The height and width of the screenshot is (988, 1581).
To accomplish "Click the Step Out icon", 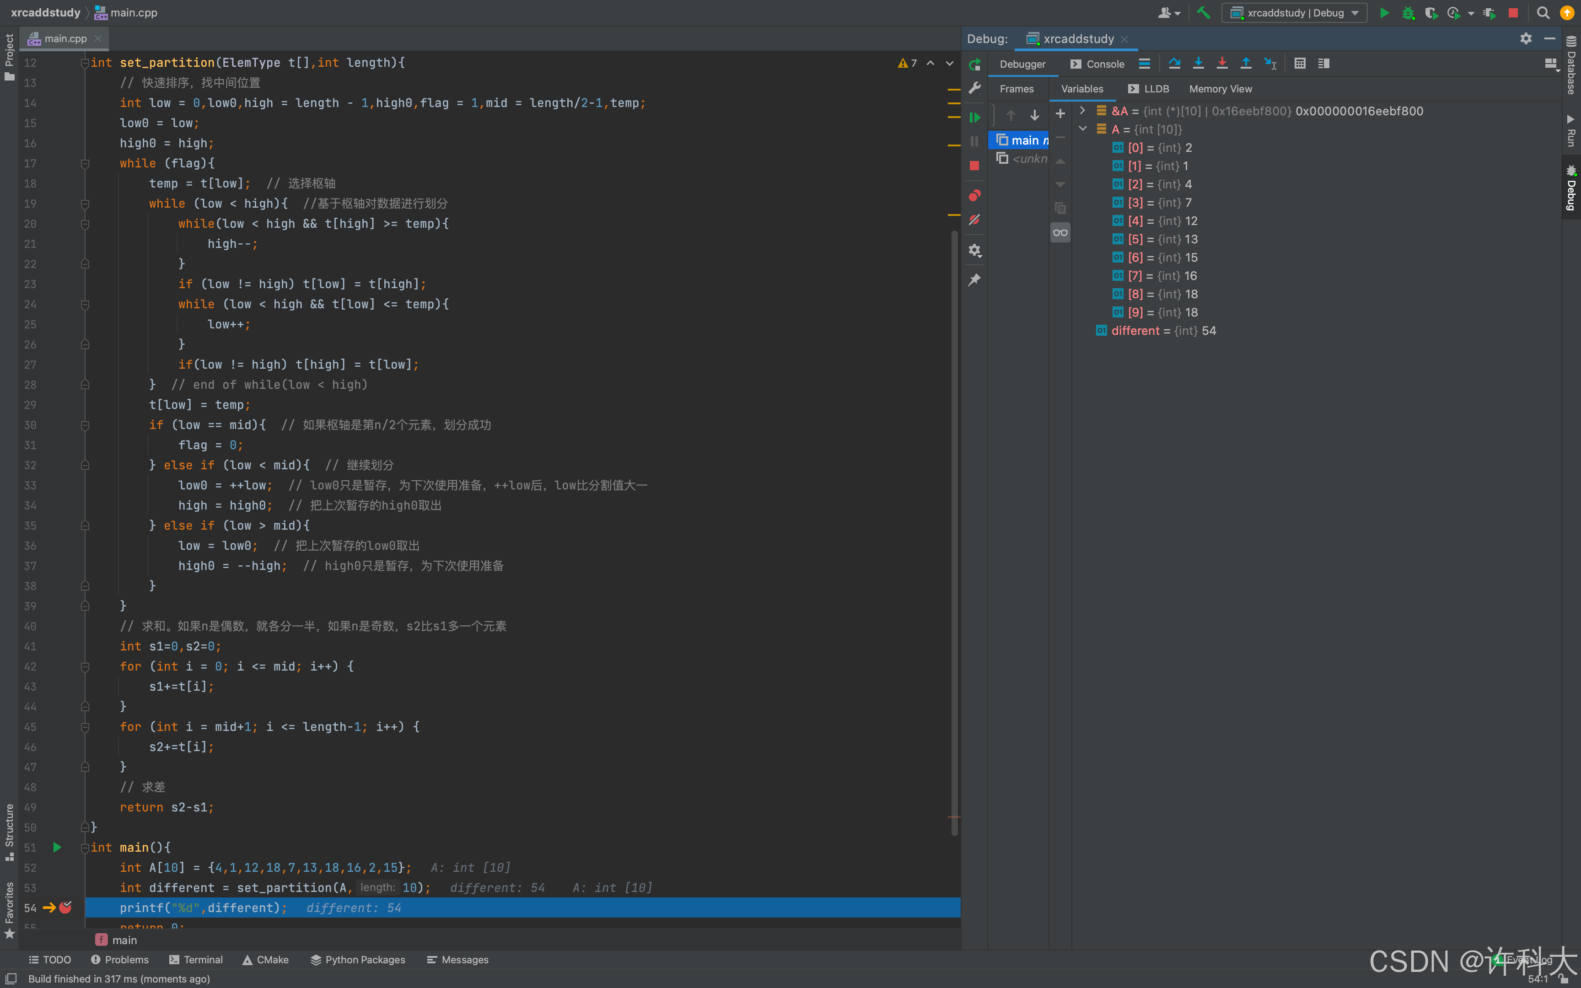I will pyautogui.click(x=1246, y=64).
